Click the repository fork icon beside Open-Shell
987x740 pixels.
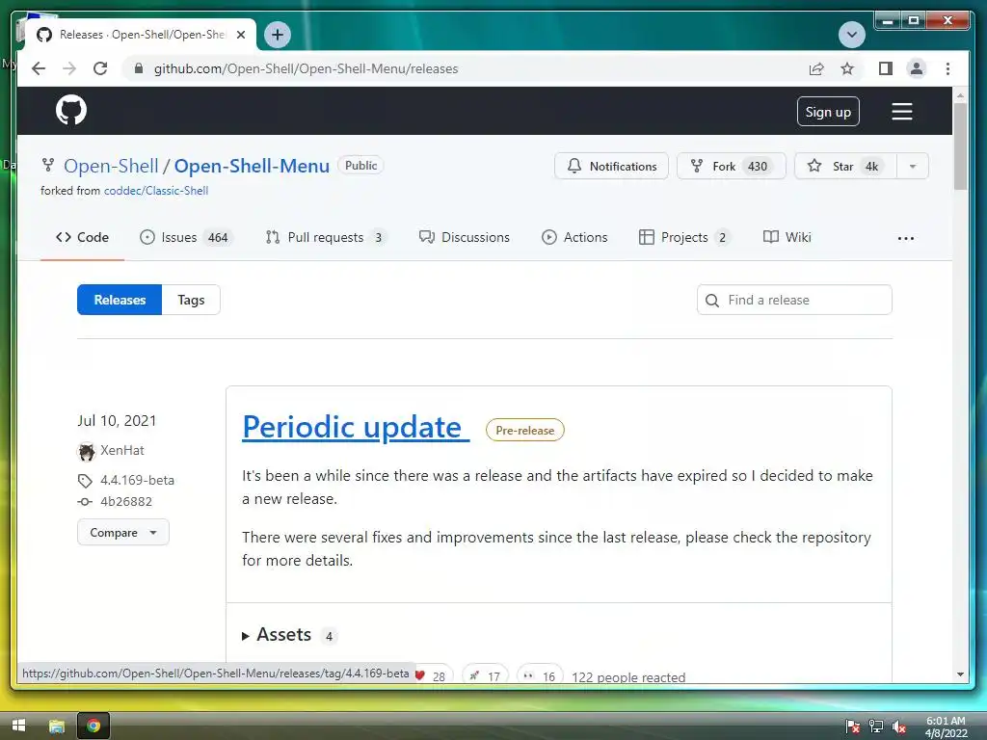pos(48,166)
